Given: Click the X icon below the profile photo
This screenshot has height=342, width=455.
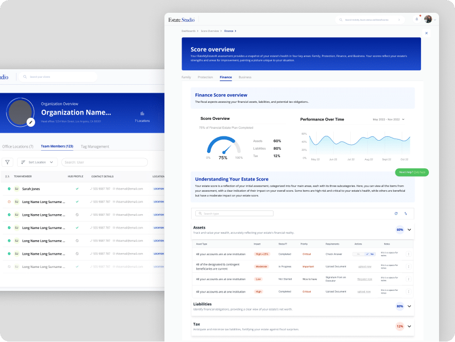Looking at the screenshot, I should click(426, 33).
